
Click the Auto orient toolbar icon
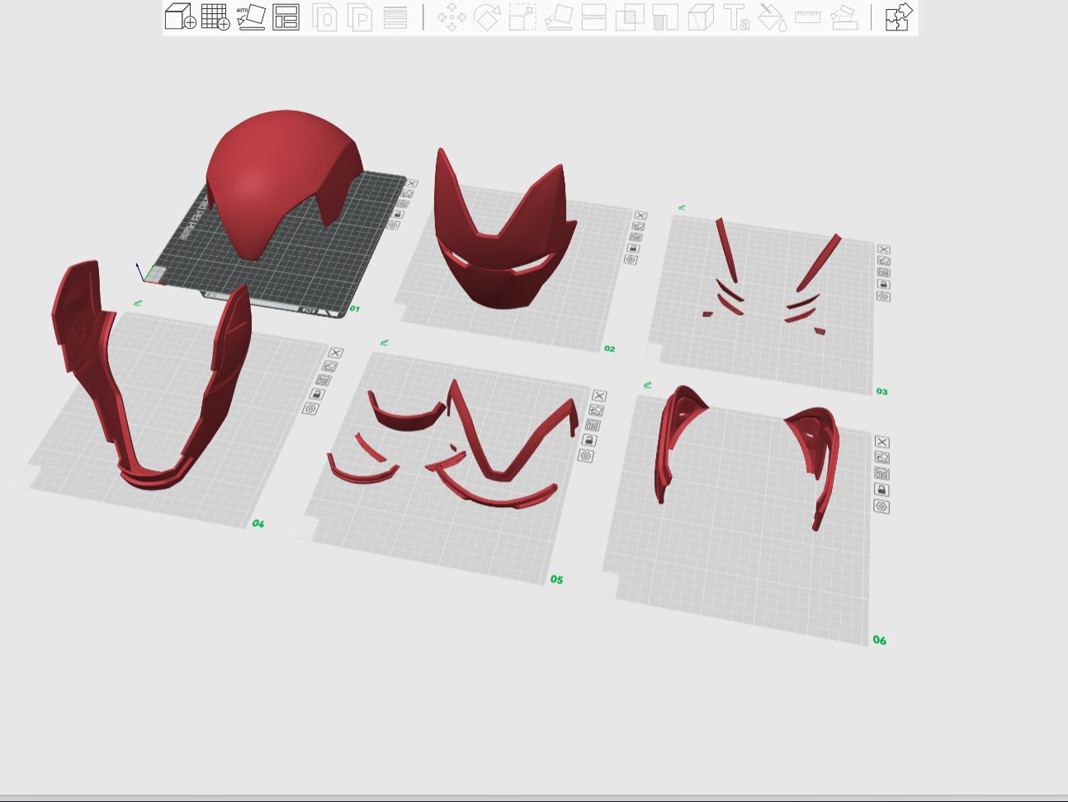[x=251, y=17]
